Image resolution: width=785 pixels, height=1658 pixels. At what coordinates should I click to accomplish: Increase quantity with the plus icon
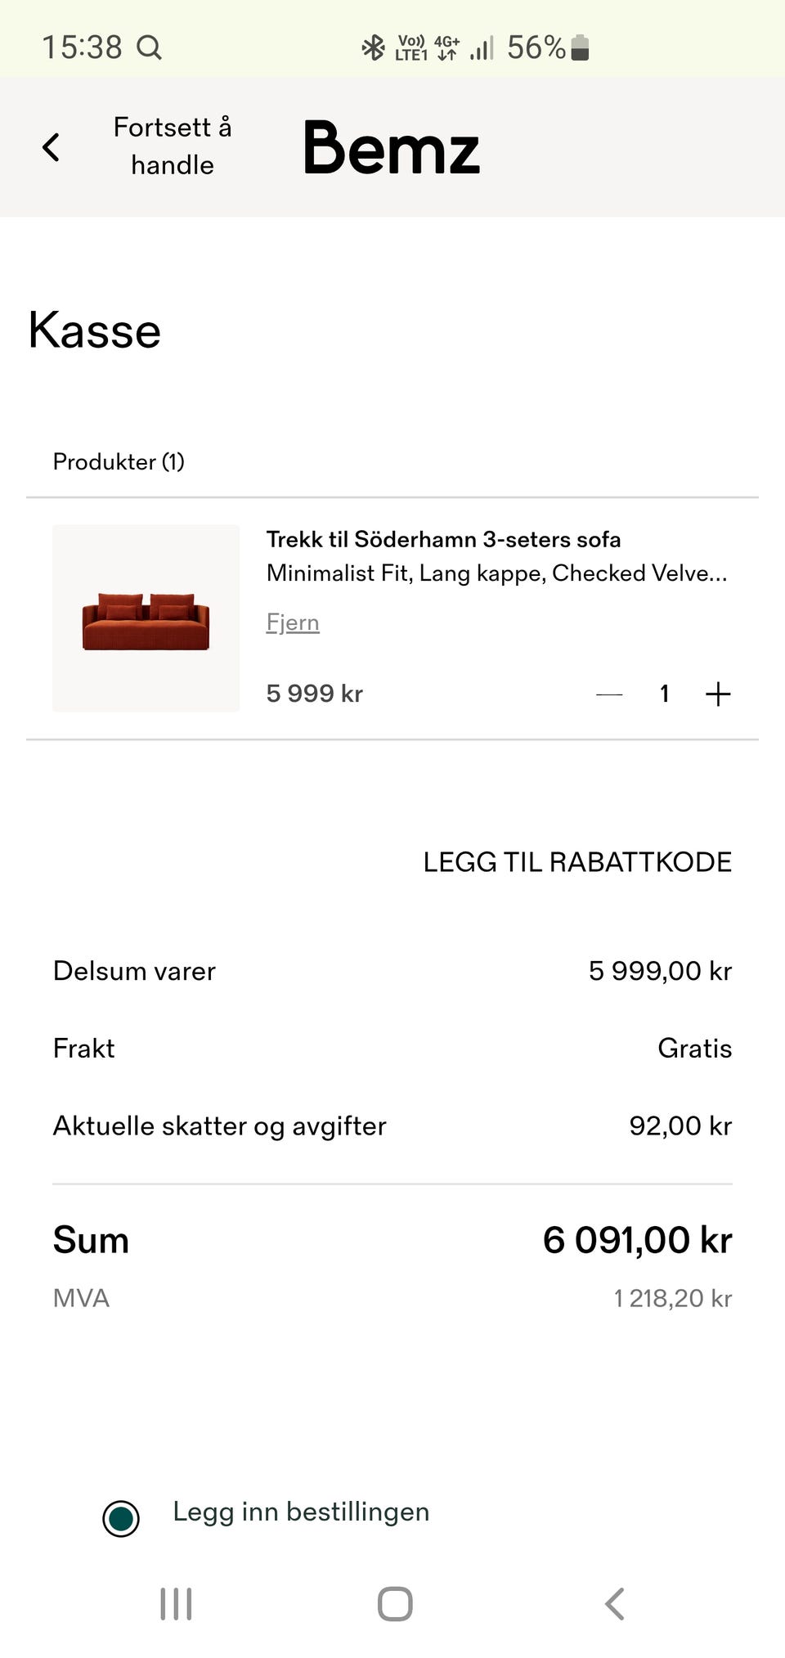click(x=718, y=694)
